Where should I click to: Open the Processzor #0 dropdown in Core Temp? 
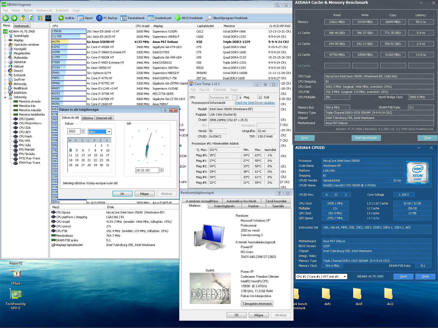point(234,98)
